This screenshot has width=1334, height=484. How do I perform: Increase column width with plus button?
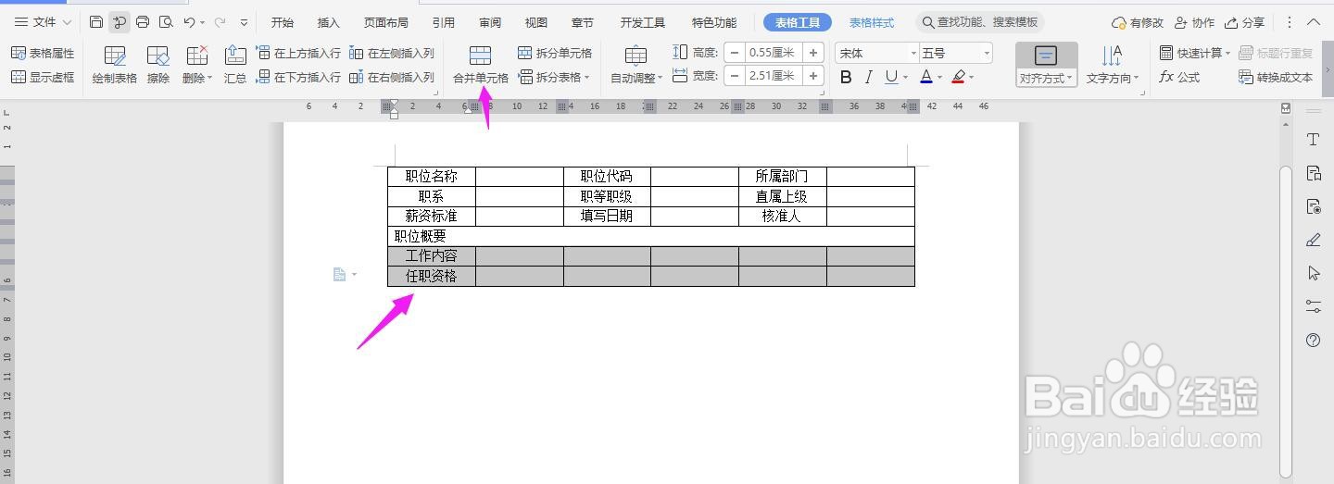coord(813,76)
